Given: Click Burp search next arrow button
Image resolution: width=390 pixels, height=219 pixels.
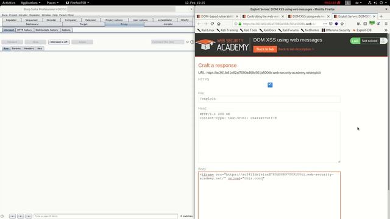Looking at the screenshot, I should [x=29, y=217].
